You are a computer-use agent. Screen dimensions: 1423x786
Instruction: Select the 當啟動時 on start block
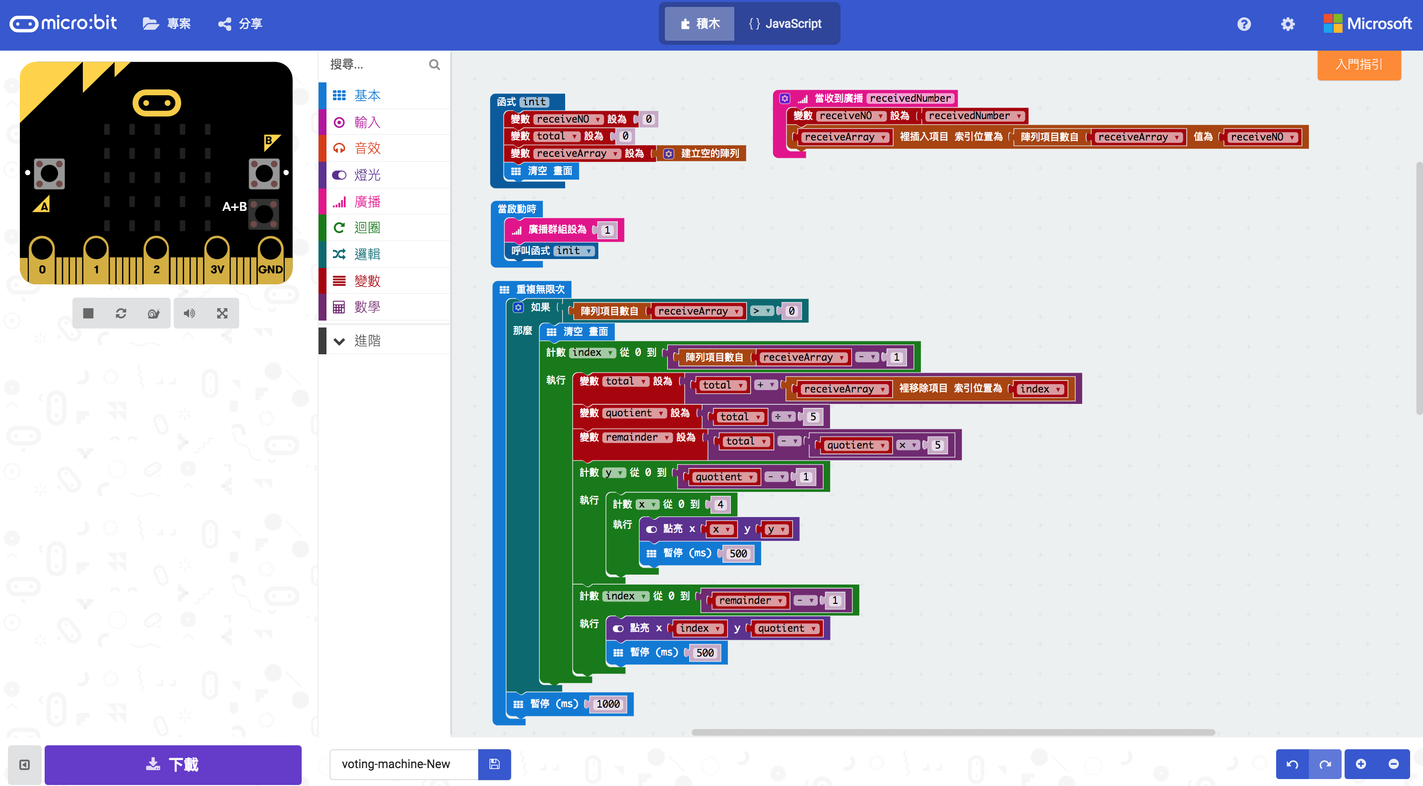tap(517, 209)
